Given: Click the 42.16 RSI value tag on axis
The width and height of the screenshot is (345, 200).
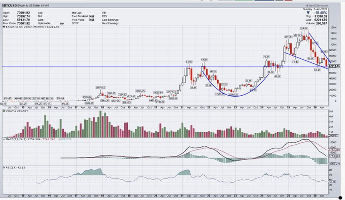Looking at the screenshot, I should (332, 182).
